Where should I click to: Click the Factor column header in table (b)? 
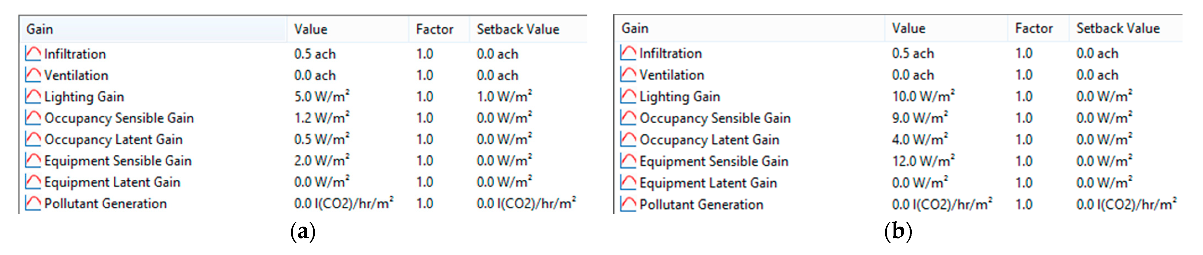(1033, 28)
